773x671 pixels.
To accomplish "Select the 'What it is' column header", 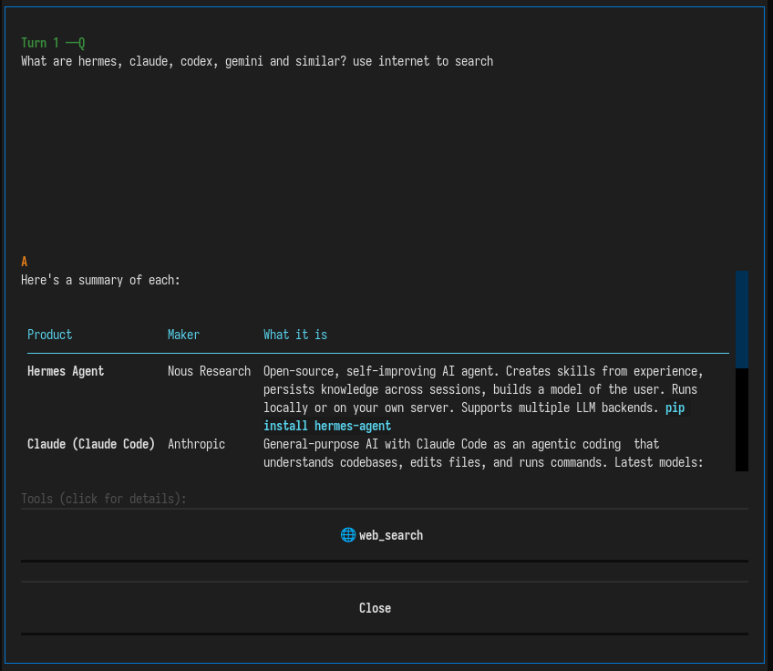I will [x=295, y=335].
